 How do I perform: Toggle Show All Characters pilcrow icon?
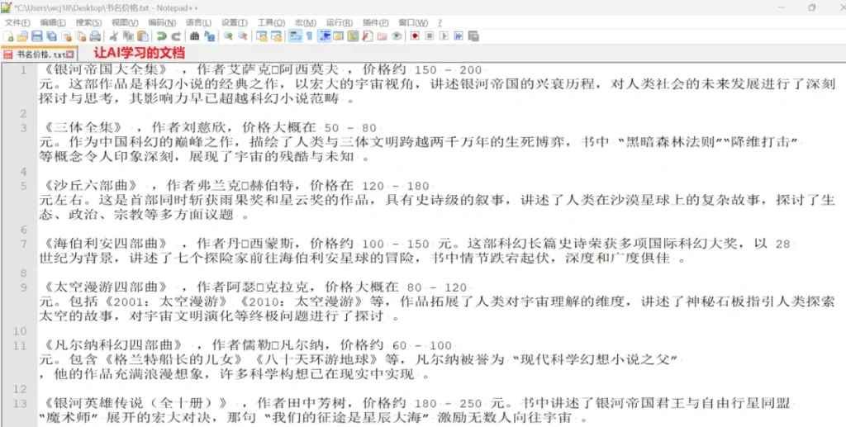[310, 36]
